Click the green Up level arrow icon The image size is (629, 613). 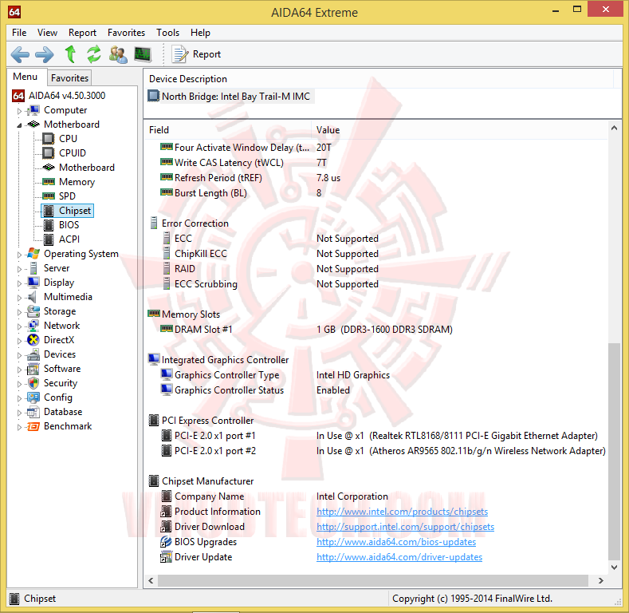pos(71,53)
